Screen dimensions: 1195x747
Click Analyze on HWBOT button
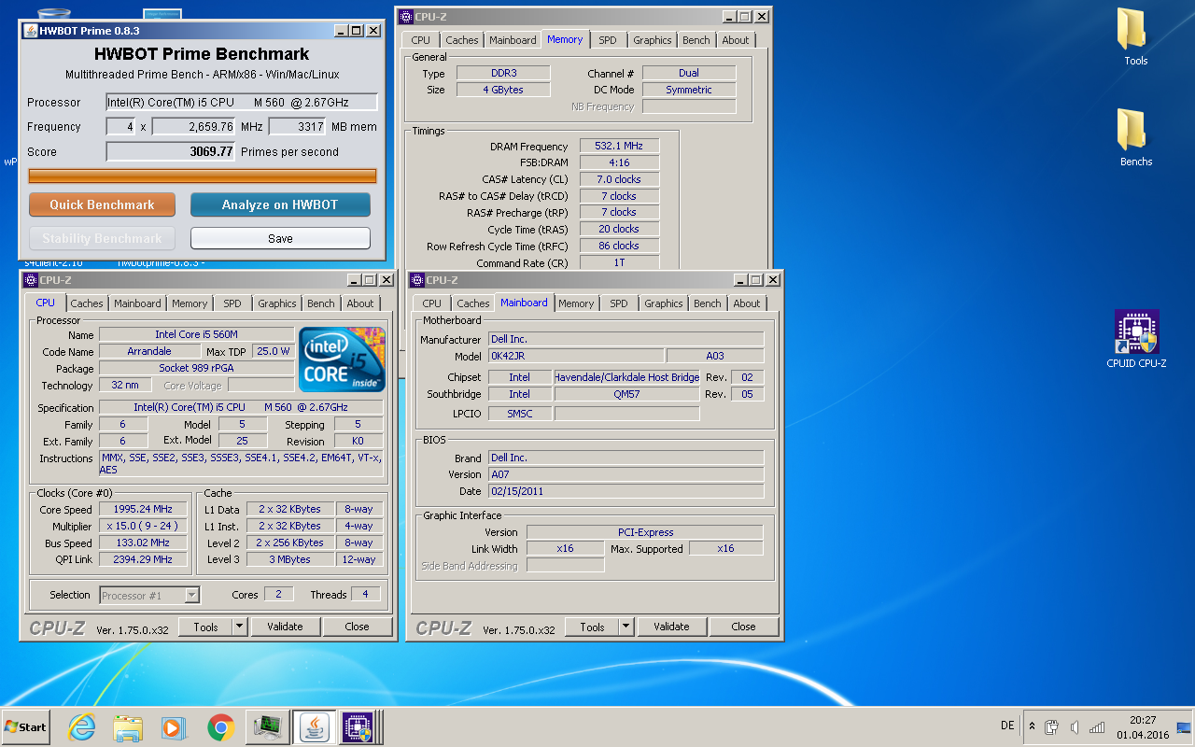coord(280,204)
